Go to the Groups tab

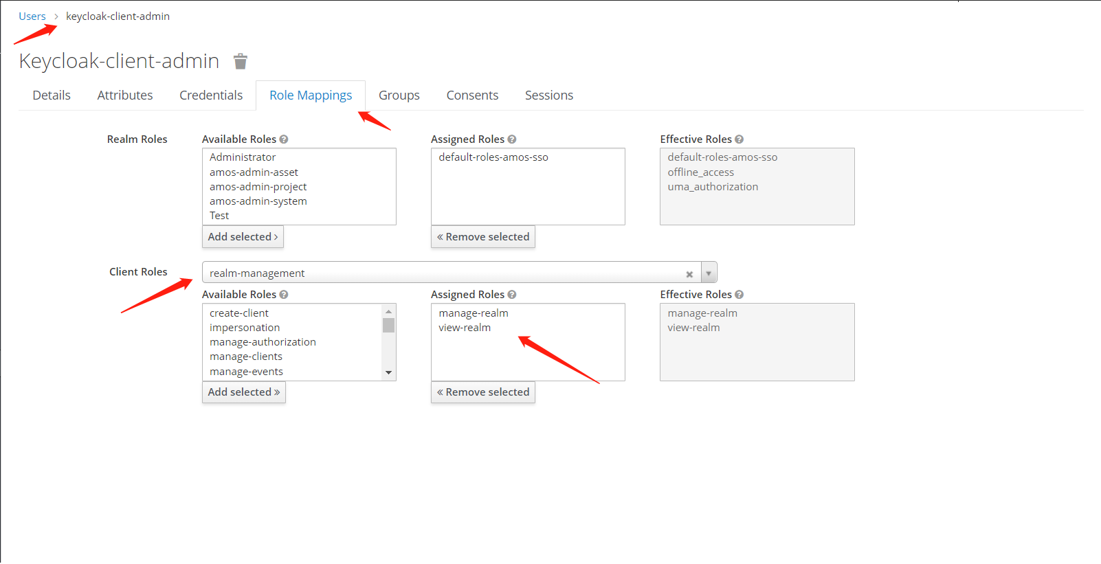(399, 95)
